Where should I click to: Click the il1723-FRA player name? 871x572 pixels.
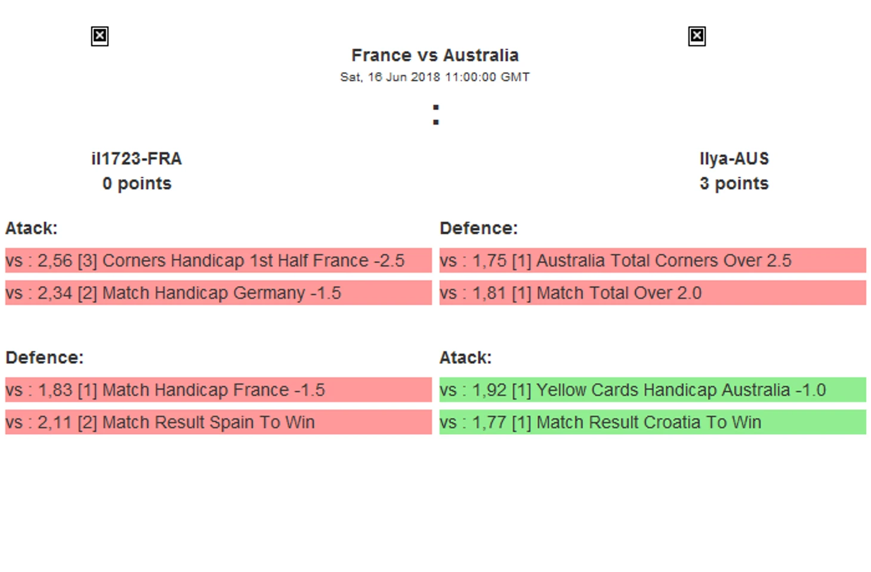pyautogui.click(x=137, y=159)
